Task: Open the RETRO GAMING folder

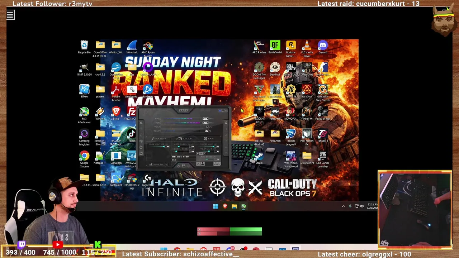Action: pos(259,138)
